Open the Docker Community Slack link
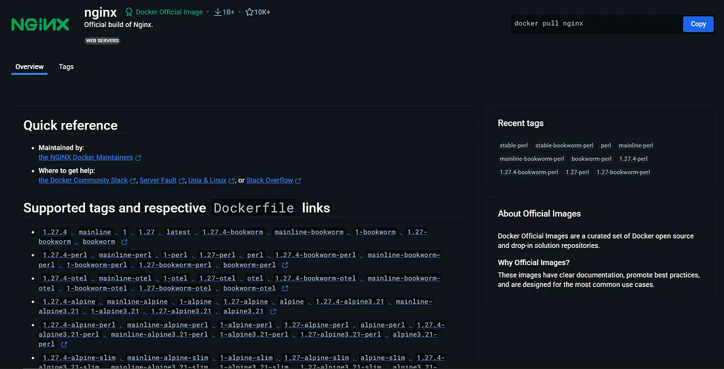Viewport: 724px width, 369px height. point(83,180)
